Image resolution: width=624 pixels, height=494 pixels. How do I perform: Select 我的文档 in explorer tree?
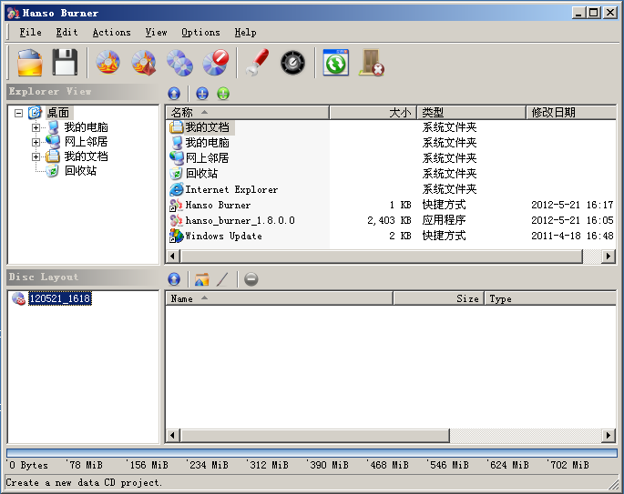86,156
